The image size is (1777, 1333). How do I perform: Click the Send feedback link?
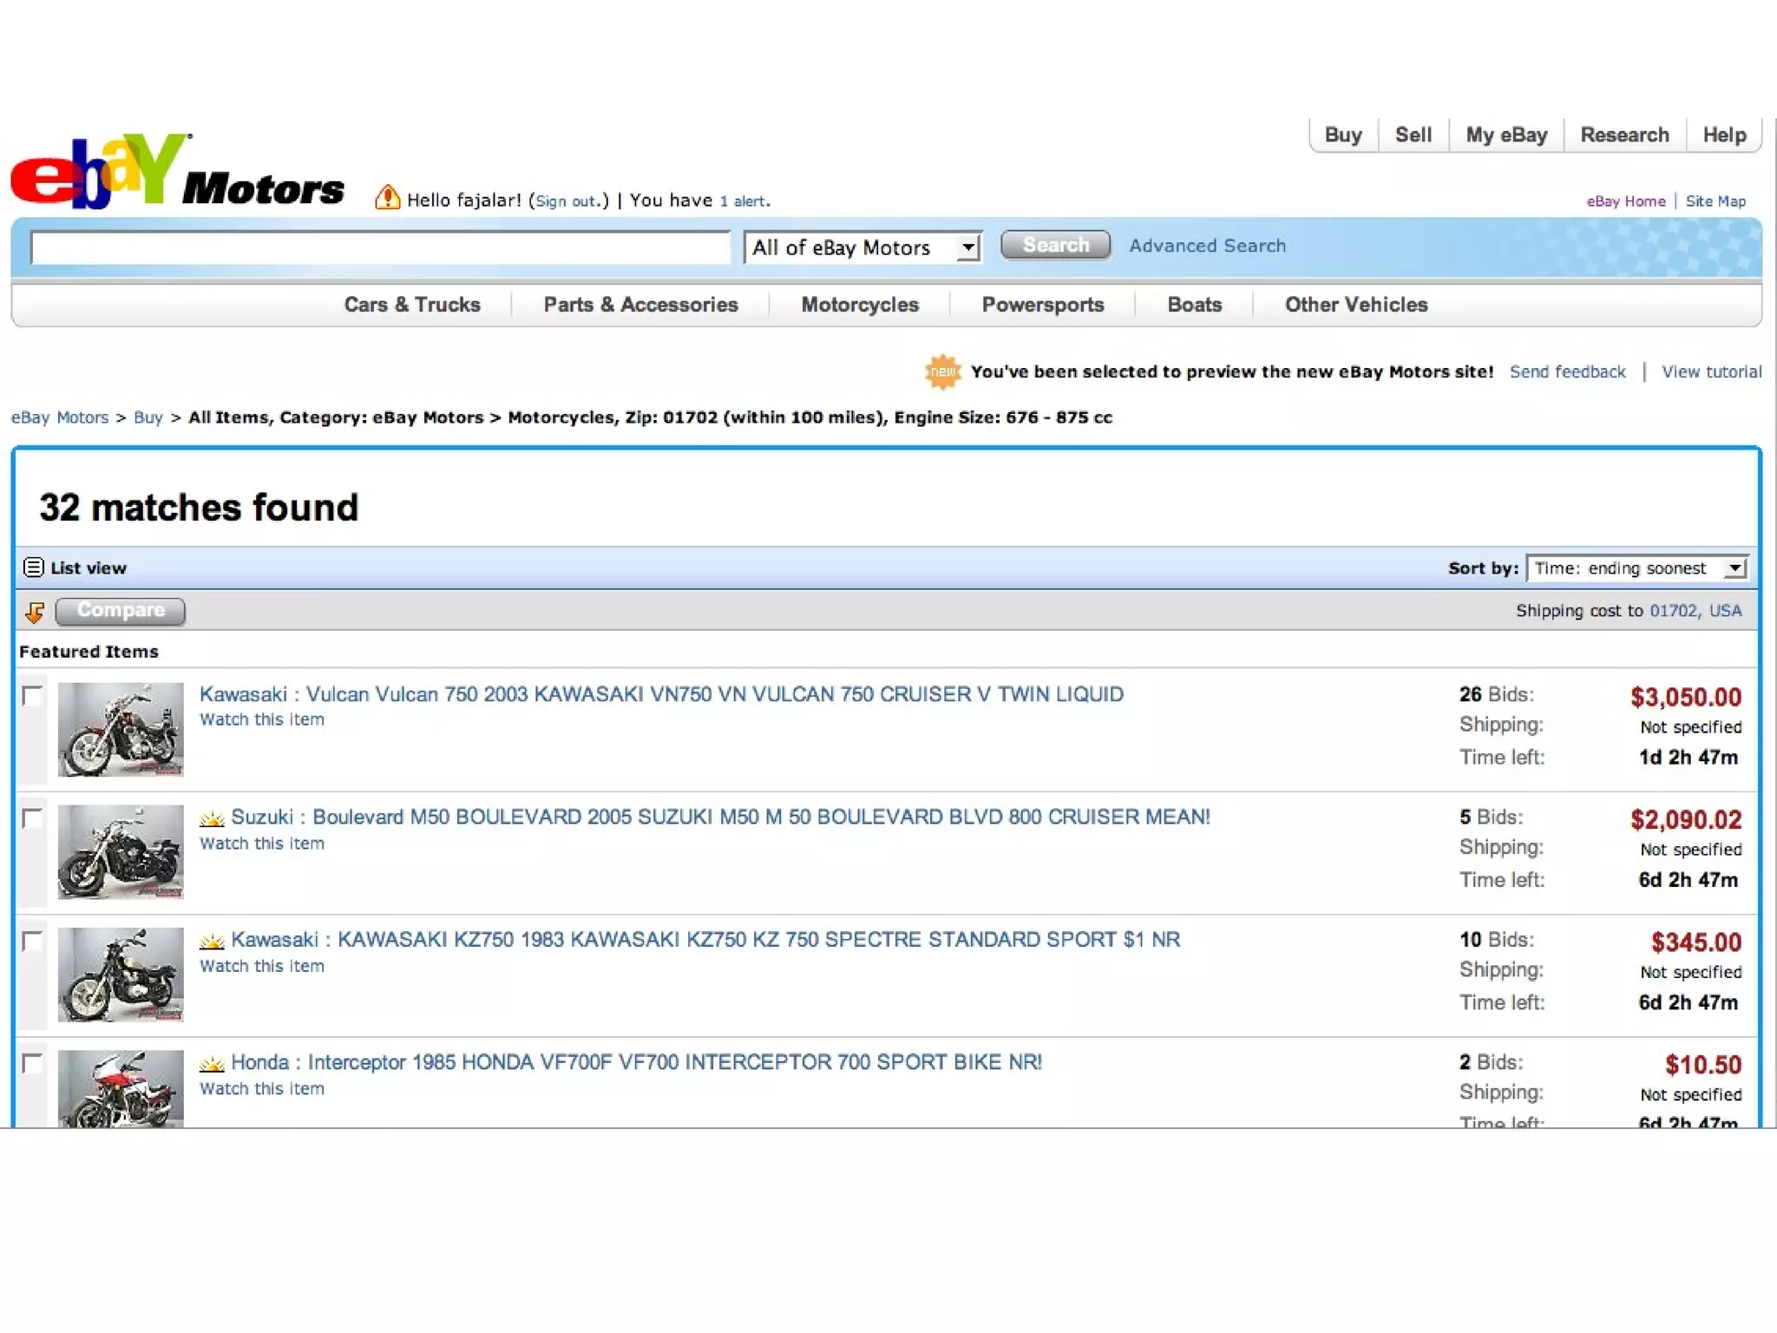coord(1567,371)
